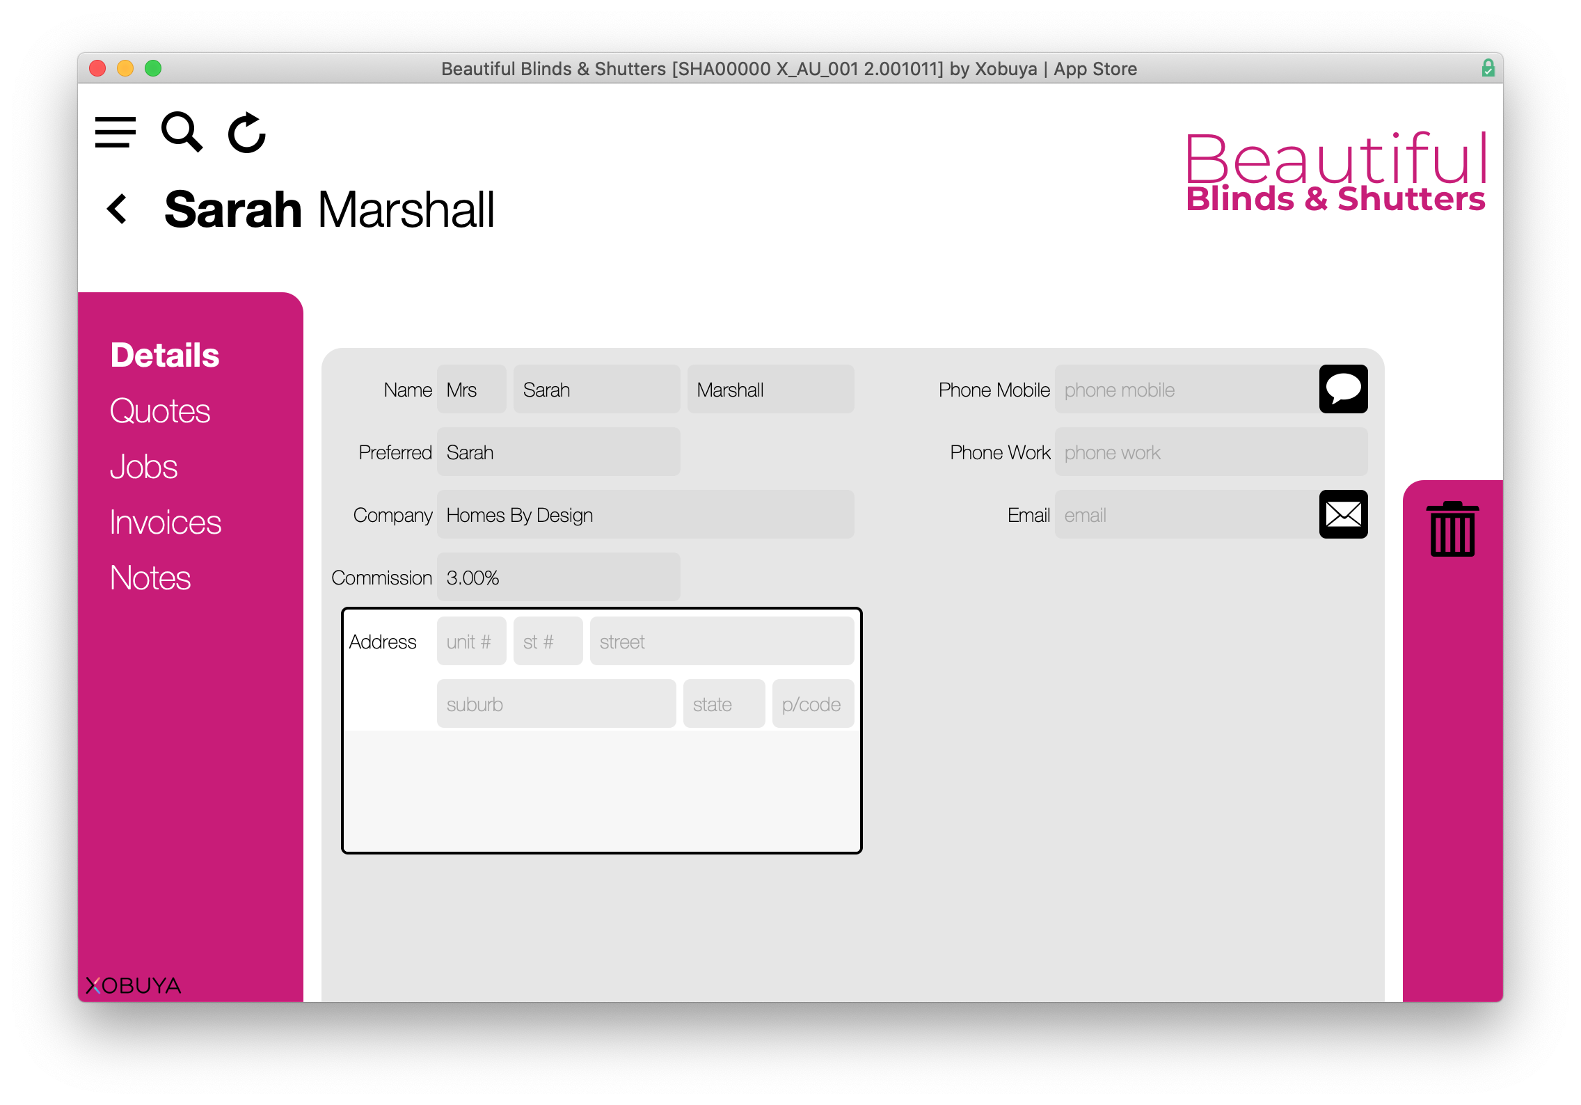
Task: Focus the phone mobile field
Action: point(1187,389)
